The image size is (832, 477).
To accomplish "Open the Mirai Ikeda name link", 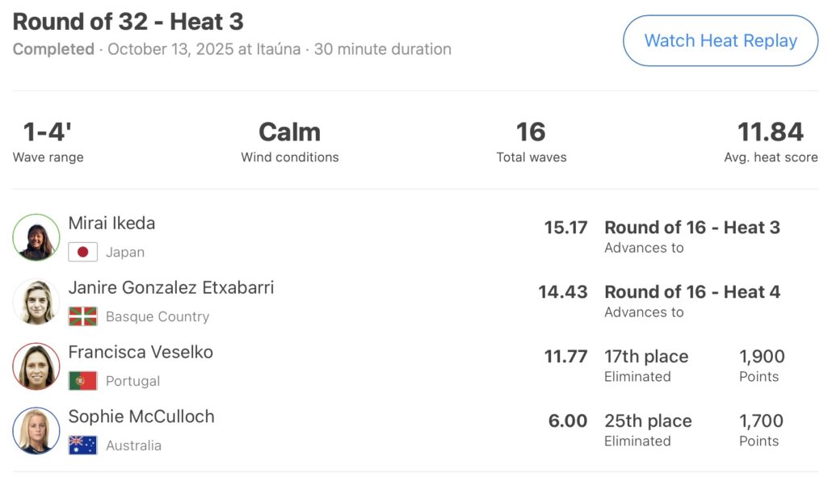I will click(x=111, y=224).
